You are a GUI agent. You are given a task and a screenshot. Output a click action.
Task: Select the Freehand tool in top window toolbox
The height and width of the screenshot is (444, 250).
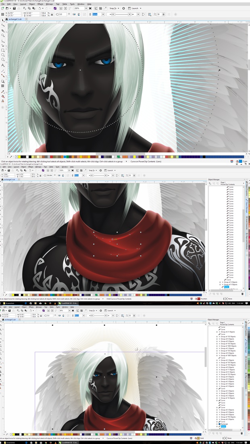click(x=3, y=41)
